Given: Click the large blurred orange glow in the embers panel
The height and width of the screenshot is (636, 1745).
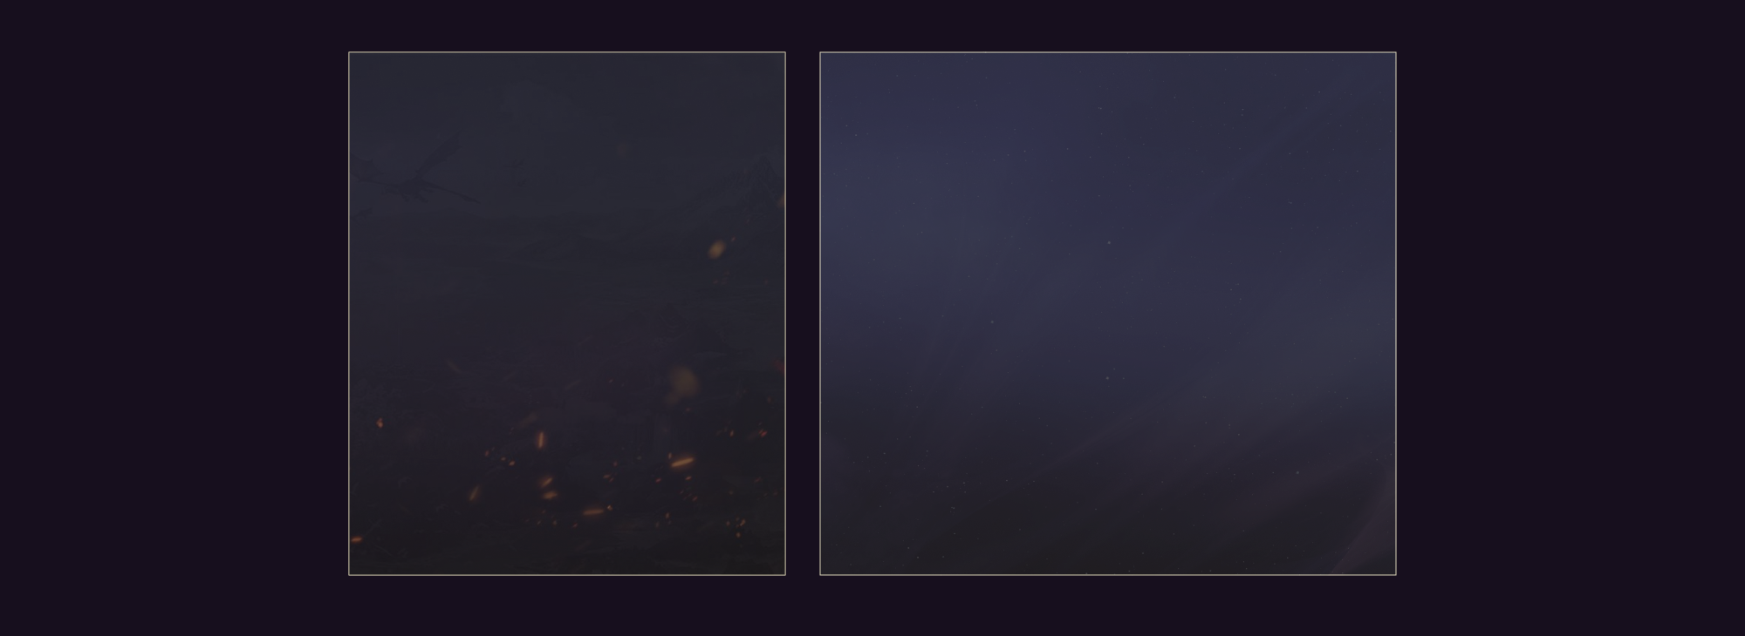Looking at the screenshot, I should click(683, 382).
